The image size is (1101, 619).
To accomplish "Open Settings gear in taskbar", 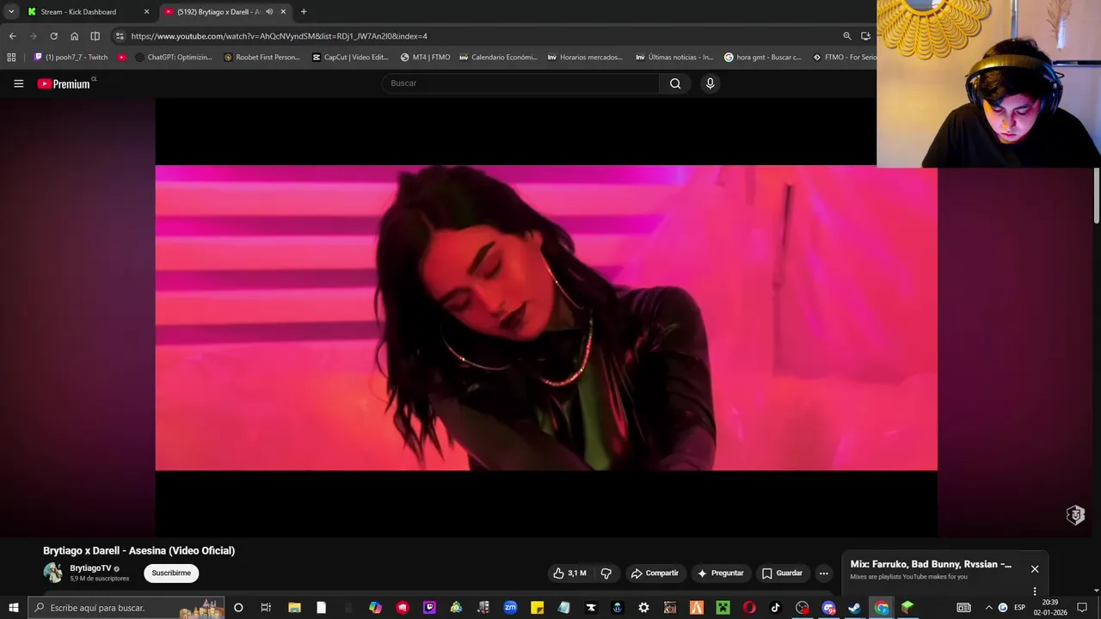I will (643, 608).
